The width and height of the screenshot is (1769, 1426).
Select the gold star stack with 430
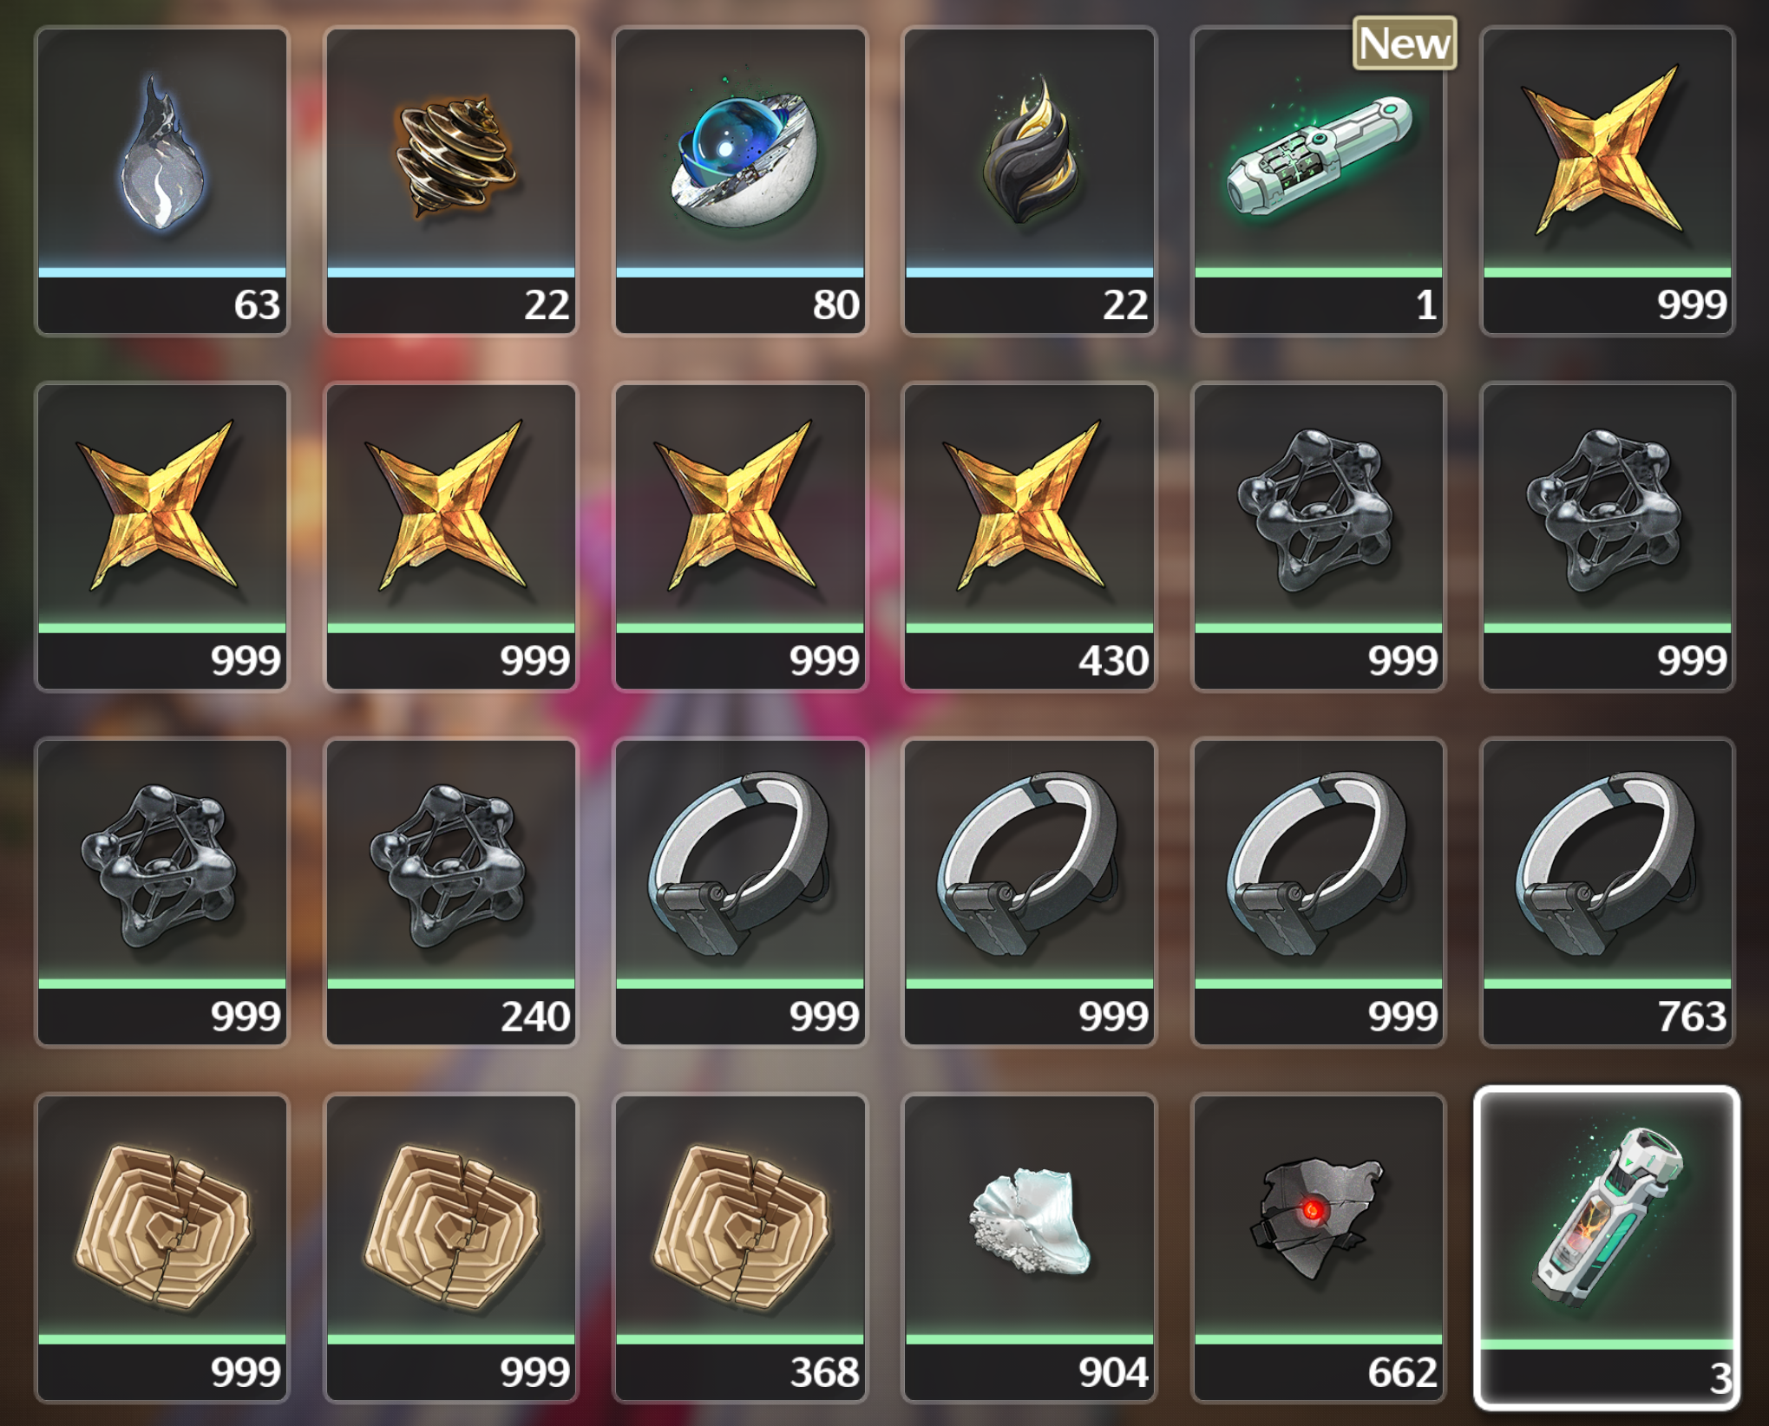pyautogui.click(x=1030, y=537)
